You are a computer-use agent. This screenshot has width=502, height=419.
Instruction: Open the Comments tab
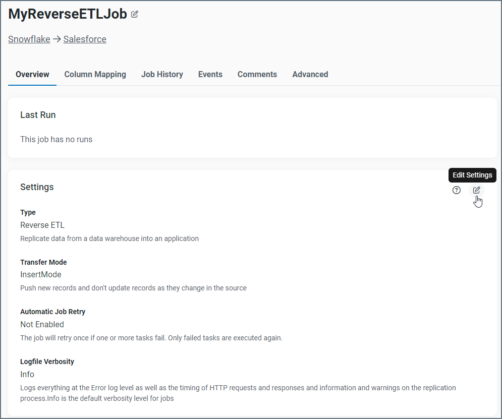pyautogui.click(x=257, y=74)
